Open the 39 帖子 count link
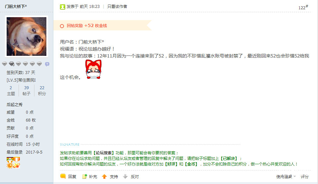This screenshot has width=318, height=184. pyautogui.click(x=26, y=91)
